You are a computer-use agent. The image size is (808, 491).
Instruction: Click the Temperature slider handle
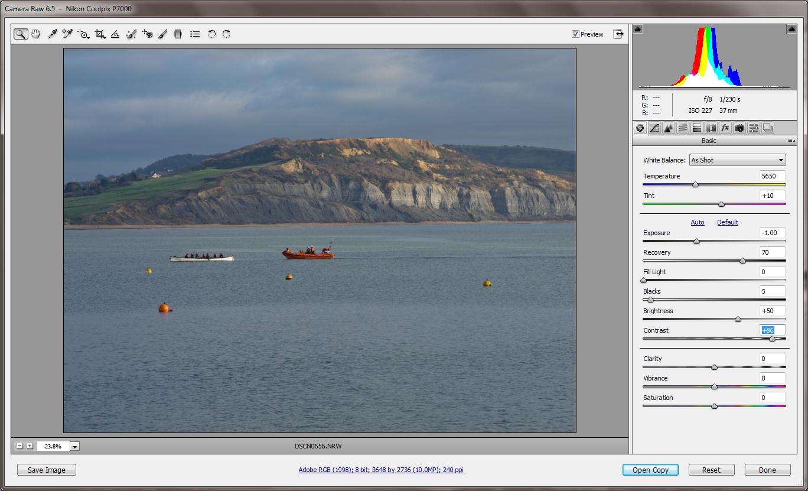click(695, 185)
